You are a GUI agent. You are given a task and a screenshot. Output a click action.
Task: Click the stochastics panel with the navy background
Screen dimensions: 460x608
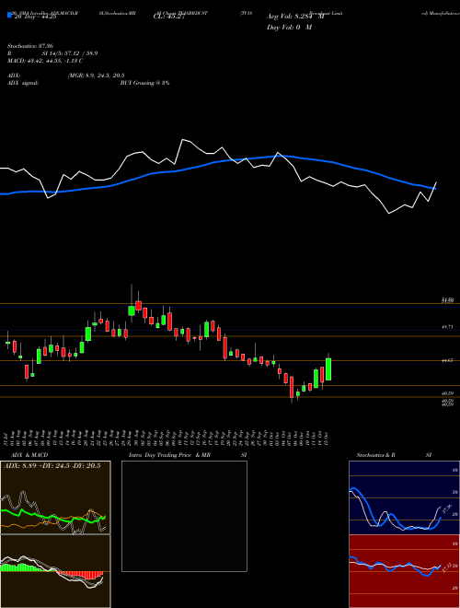pyautogui.click(x=404, y=497)
